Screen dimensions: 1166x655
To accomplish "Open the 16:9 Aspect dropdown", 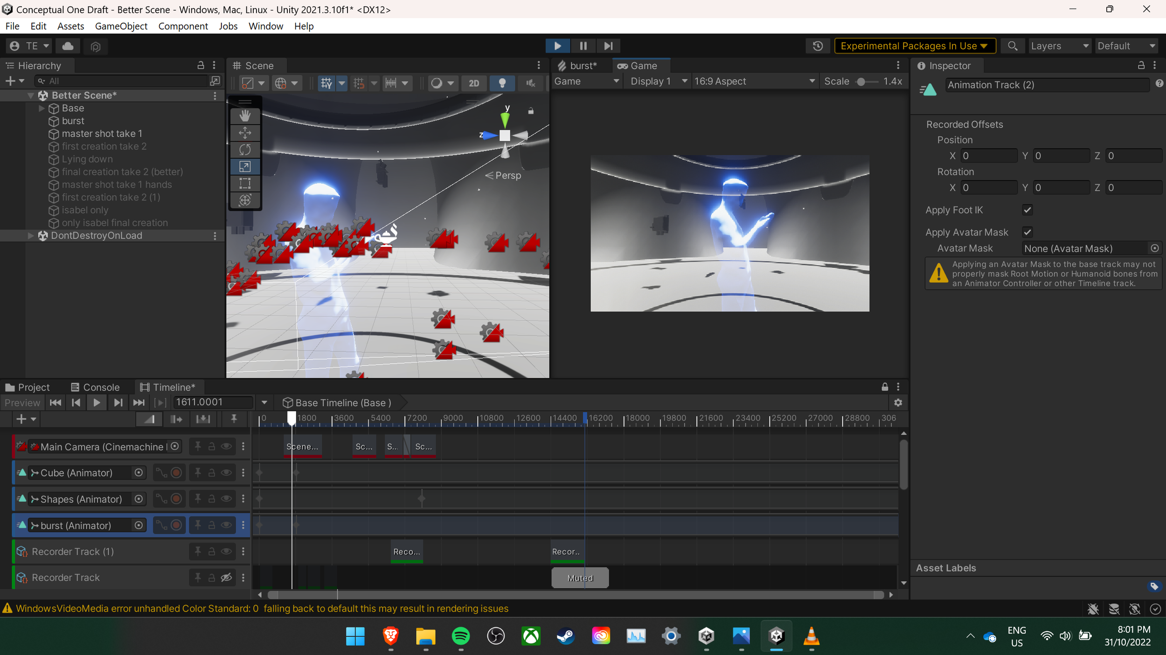I will 754,81.
